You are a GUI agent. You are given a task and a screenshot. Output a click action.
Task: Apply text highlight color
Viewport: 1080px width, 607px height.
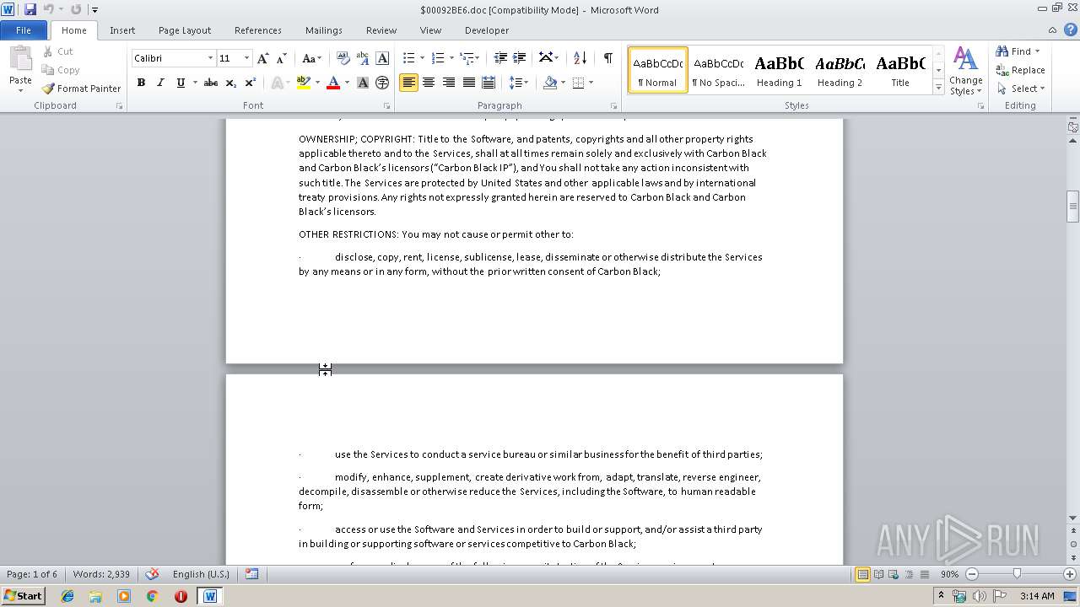303,83
